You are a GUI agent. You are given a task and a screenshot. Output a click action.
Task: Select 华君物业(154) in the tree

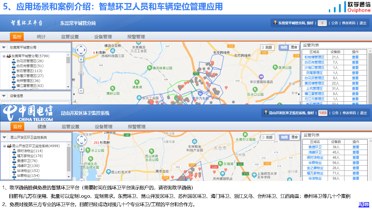(x=28, y=176)
